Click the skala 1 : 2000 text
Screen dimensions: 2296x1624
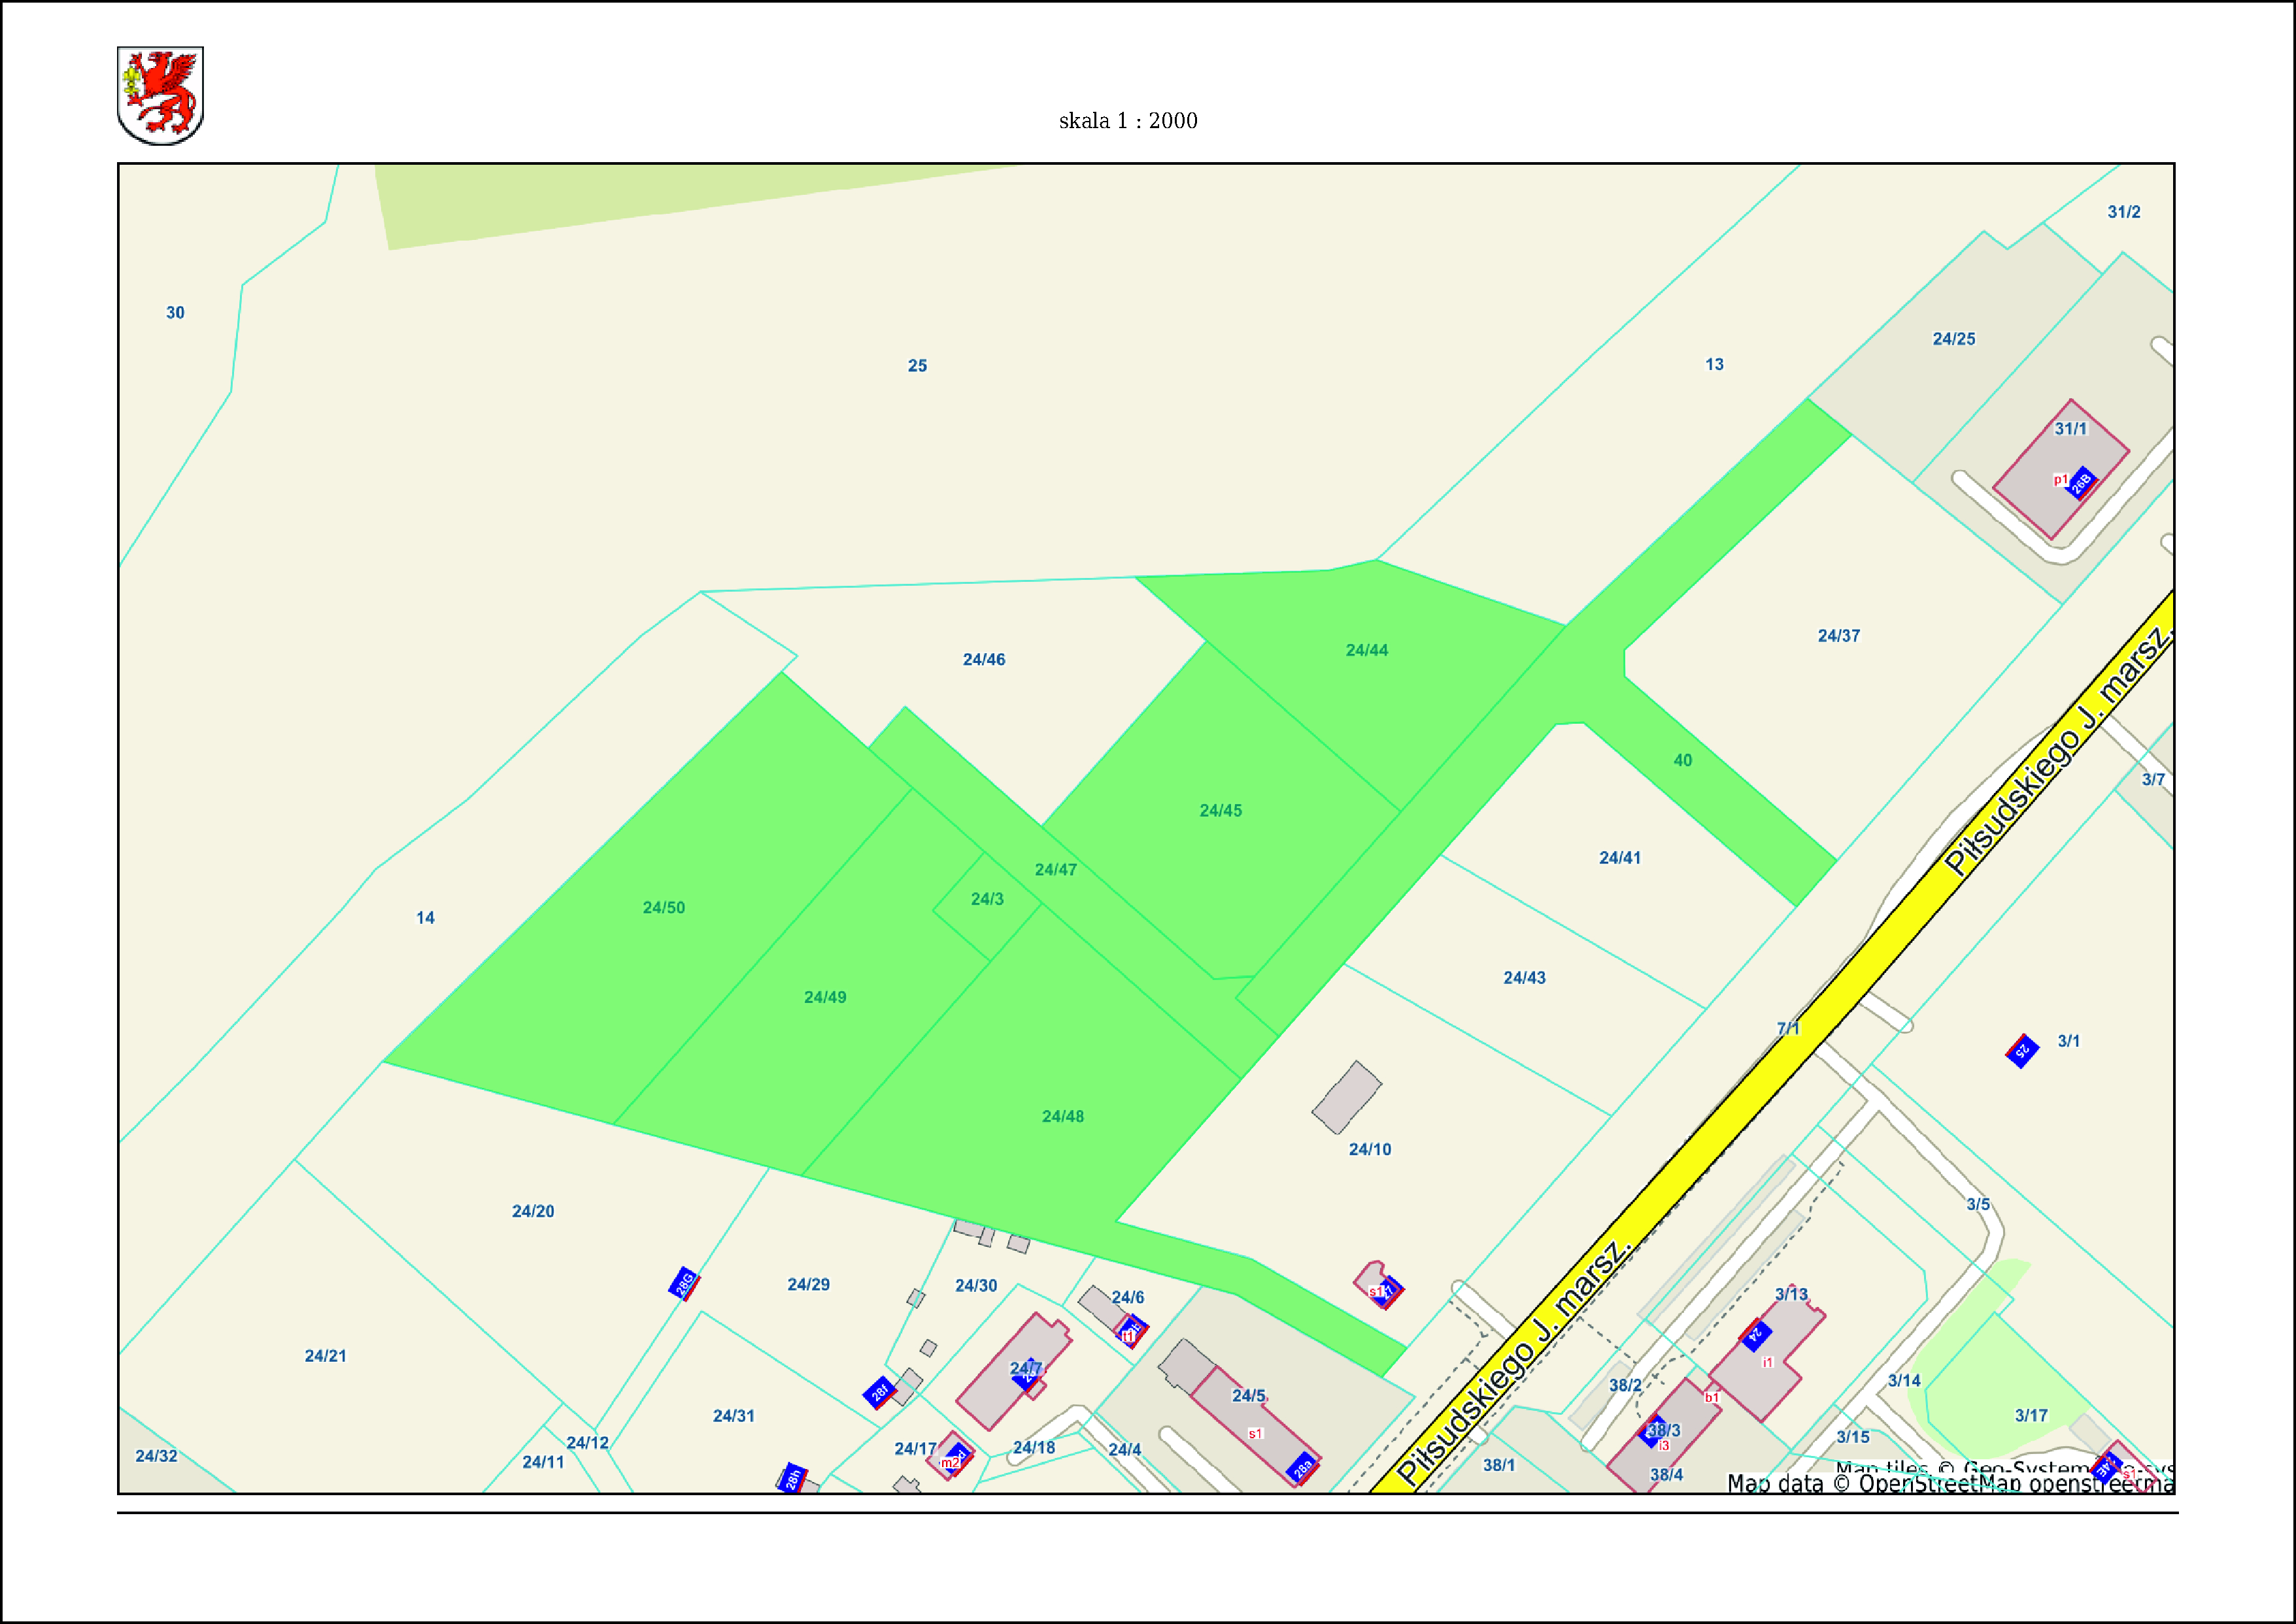[1128, 121]
